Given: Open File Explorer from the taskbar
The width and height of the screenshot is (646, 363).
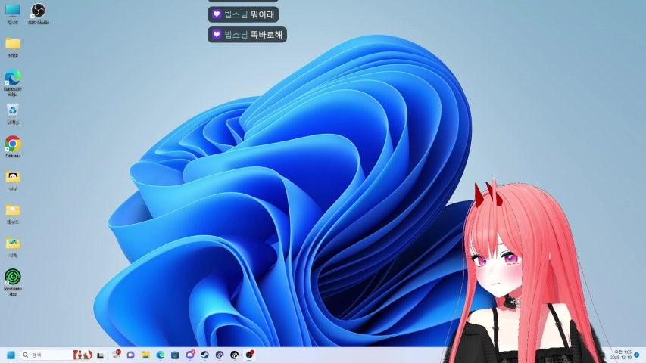Looking at the screenshot, I should pos(145,355).
